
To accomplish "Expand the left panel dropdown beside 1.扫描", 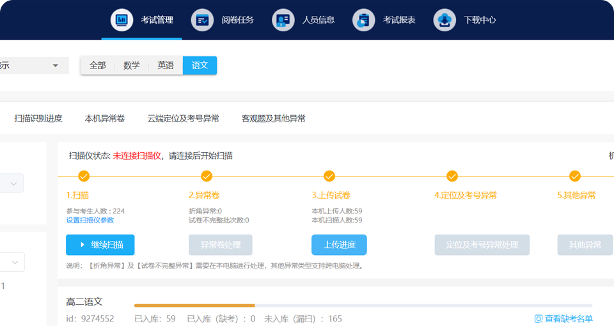I will tap(13, 183).
